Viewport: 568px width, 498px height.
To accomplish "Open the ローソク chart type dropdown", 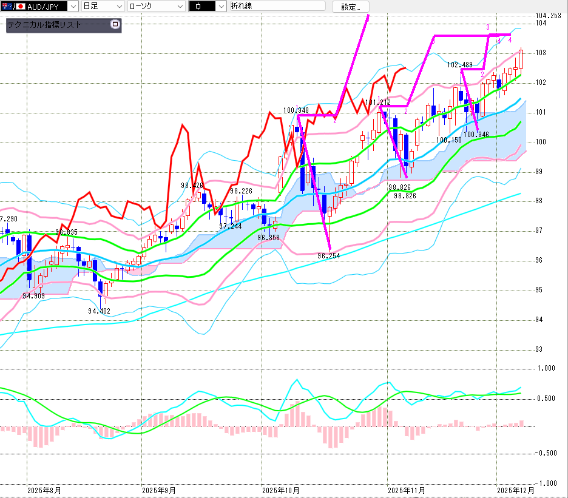I will (x=180, y=6).
